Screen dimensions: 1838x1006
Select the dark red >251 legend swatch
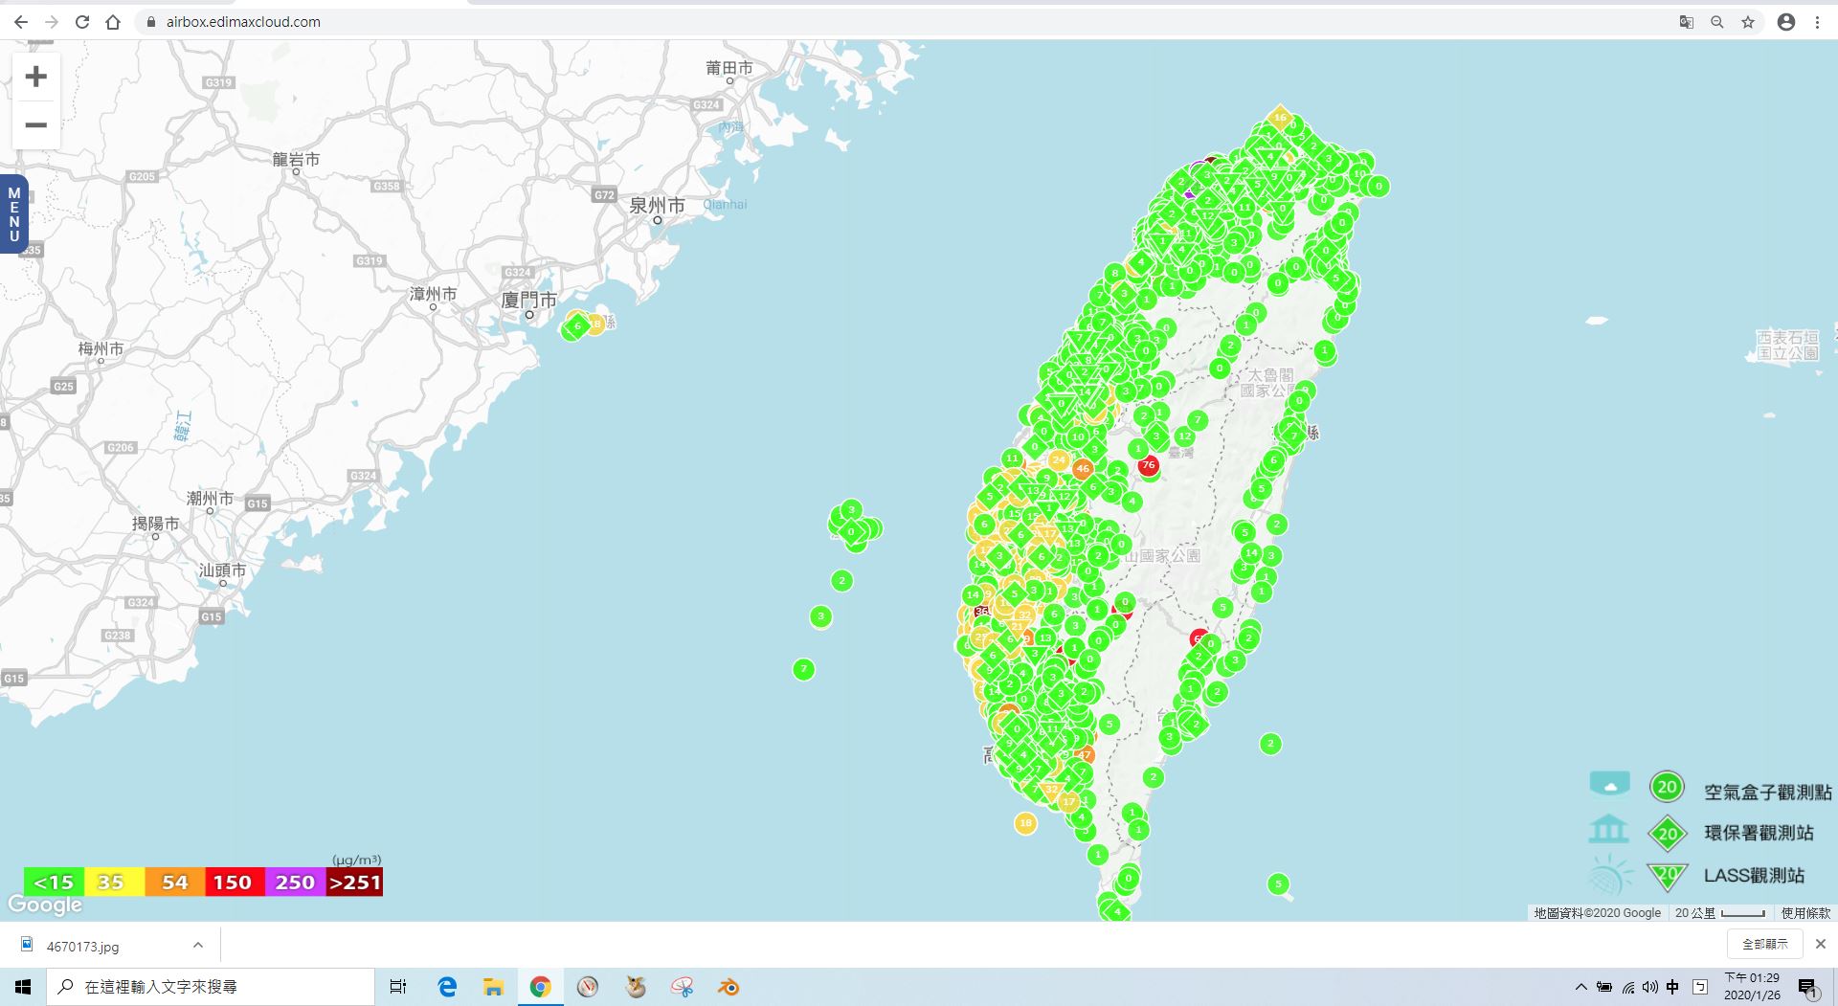pyautogui.click(x=354, y=882)
